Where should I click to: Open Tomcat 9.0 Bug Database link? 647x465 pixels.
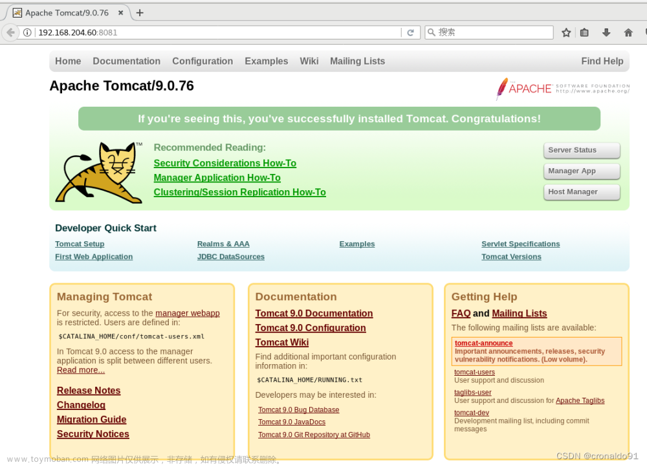pyautogui.click(x=298, y=410)
